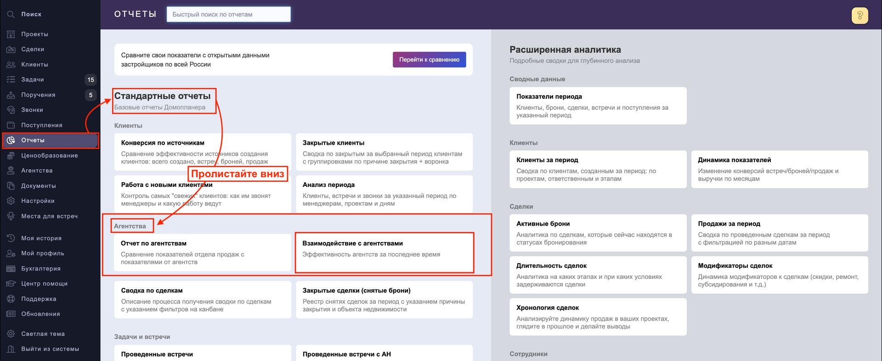
Task: Open the Бухгалтерия card icon
Action: tap(11, 268)
